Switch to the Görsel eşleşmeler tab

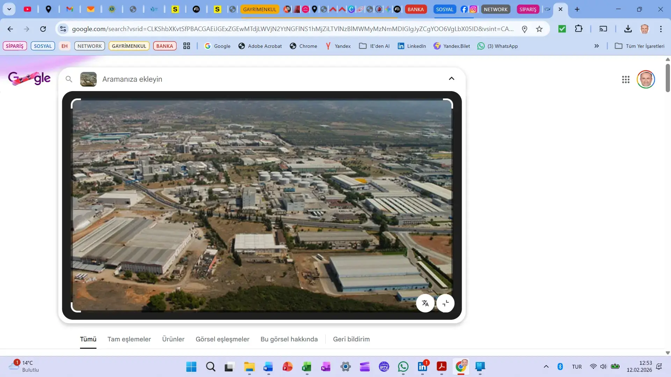(x=222, y=339)
